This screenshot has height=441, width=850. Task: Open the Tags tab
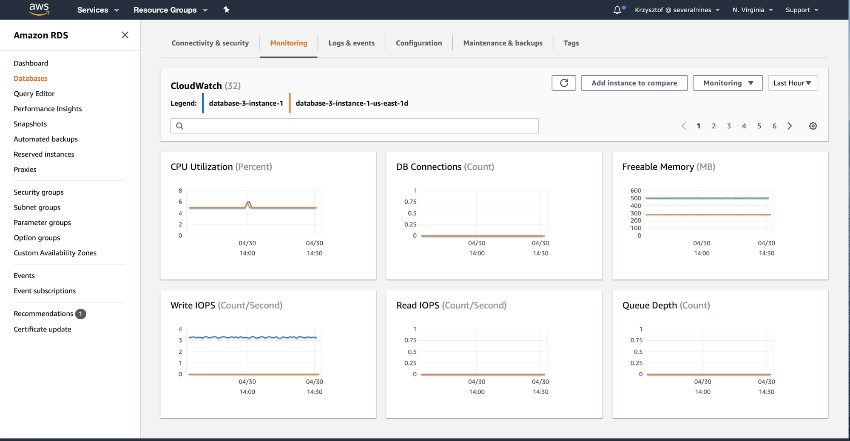[571, 43]
